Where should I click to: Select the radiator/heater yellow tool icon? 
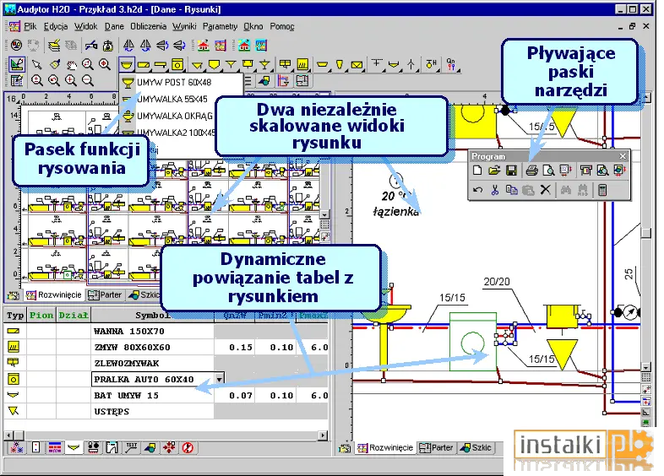click(302, 64)
